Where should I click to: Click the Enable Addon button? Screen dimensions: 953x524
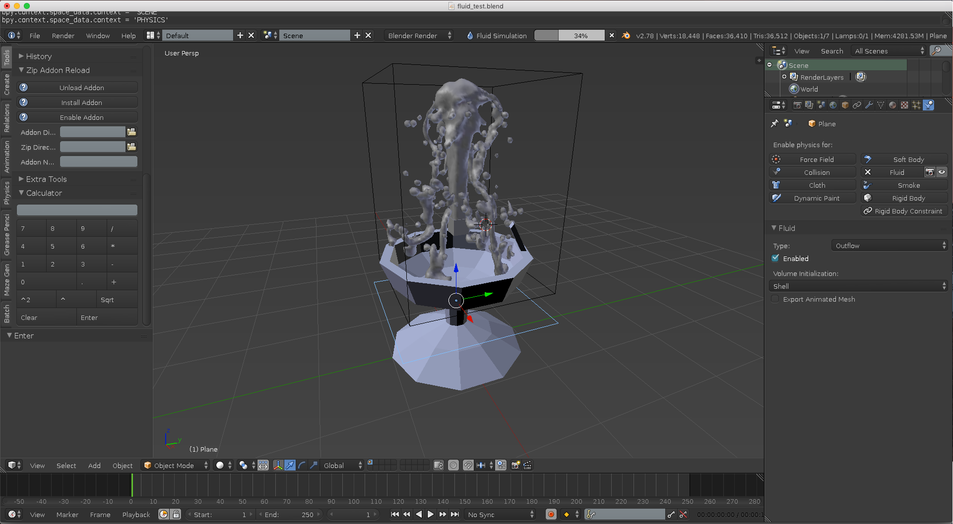click(x=77, y=117)
